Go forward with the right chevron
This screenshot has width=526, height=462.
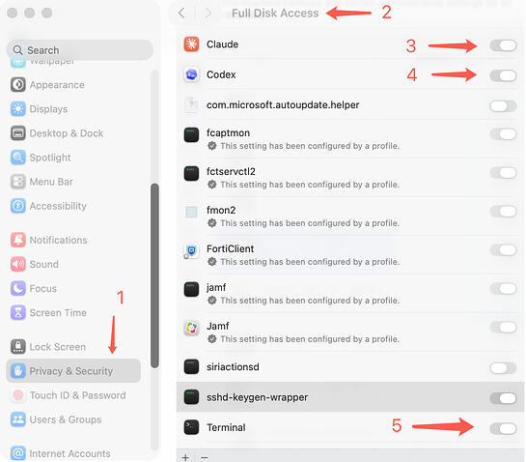click(208, 14)
